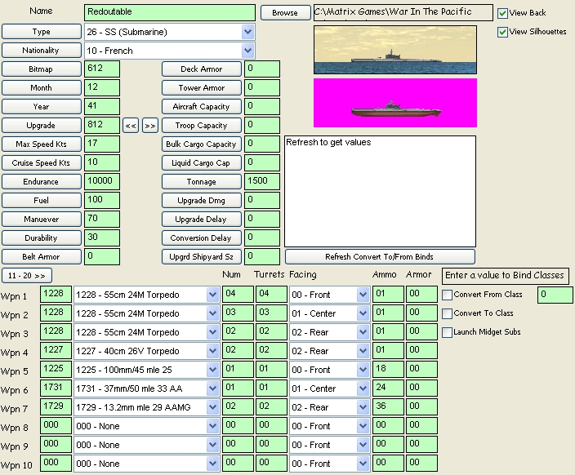The width and height of the screenshot is (575, 475).
Task: Click the Month button
Action: (42, 87)
